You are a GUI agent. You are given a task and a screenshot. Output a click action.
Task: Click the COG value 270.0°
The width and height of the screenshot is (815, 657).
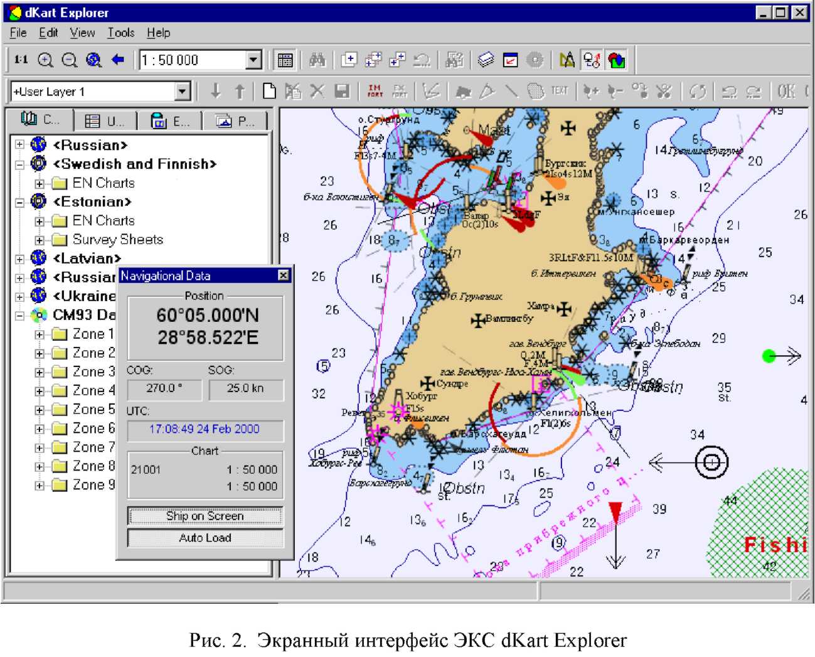(164, 388)
